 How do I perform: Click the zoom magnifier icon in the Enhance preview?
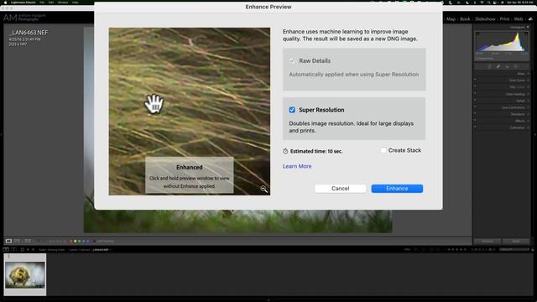pos(263,189)
